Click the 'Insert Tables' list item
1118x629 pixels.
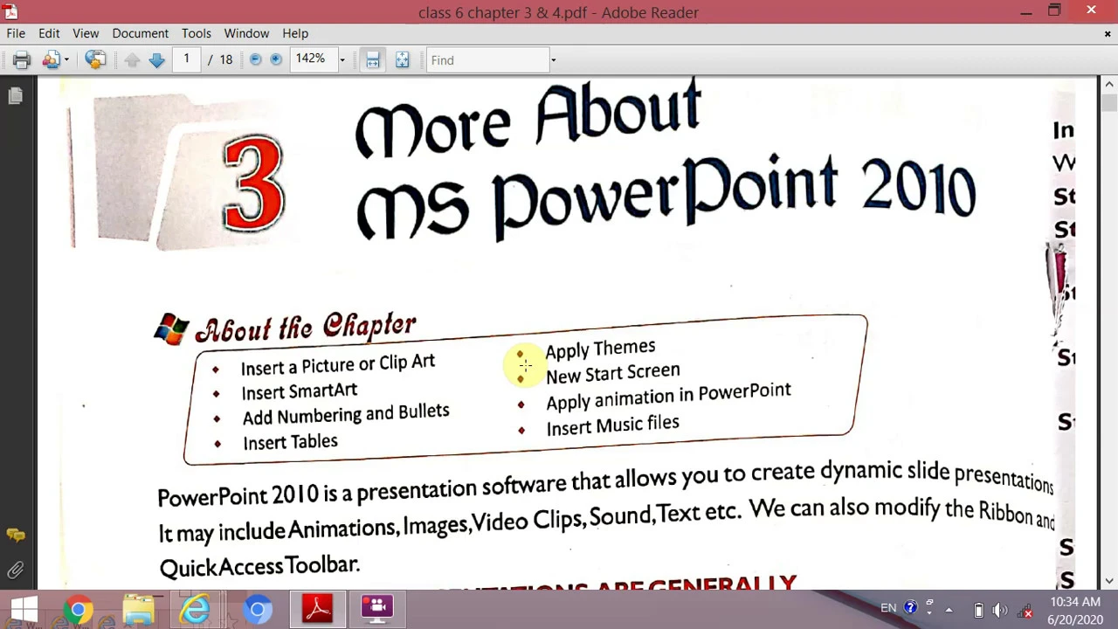(290, 441)
